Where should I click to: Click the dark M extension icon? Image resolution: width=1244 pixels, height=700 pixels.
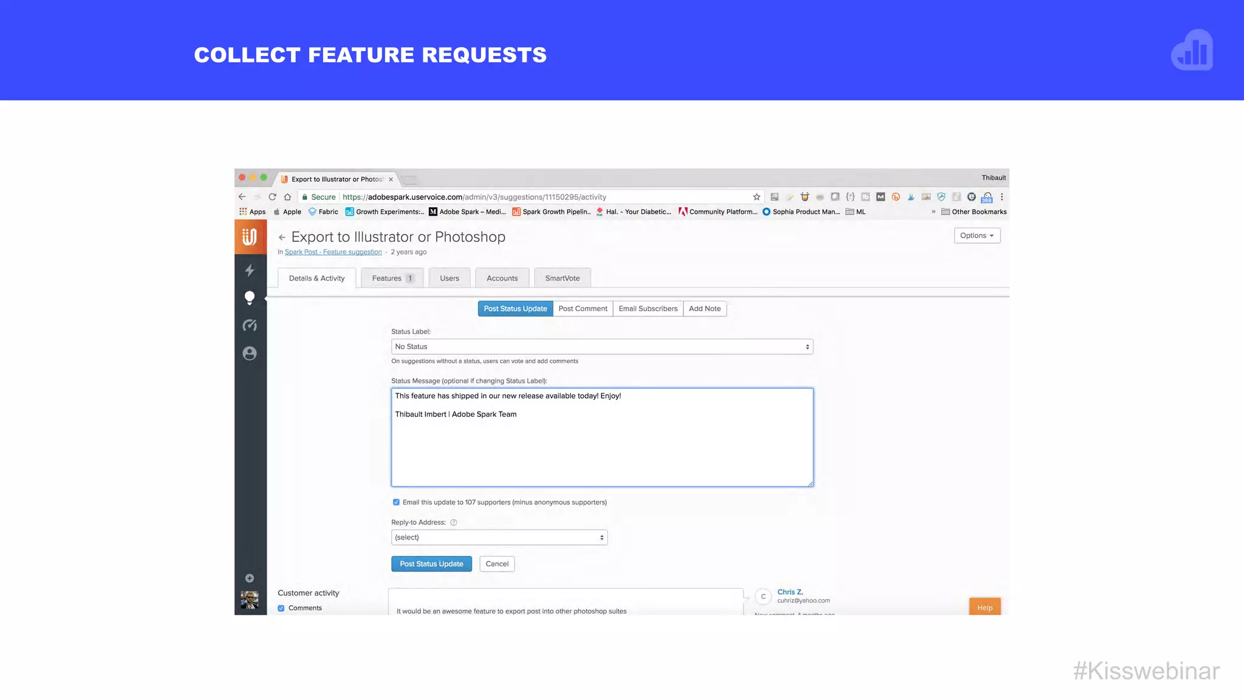coord(881,197)
